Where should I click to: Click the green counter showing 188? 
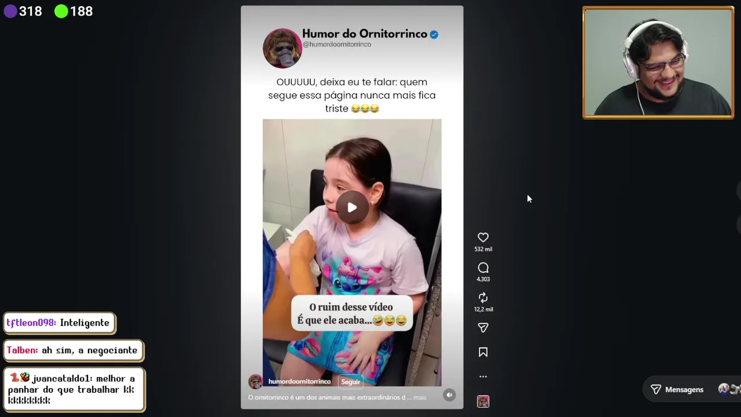pos(74,11)
